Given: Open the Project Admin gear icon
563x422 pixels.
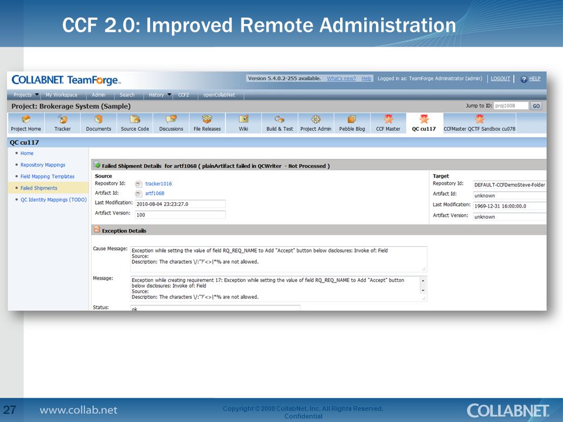Looking at the screenshot, I should (316, 119).
